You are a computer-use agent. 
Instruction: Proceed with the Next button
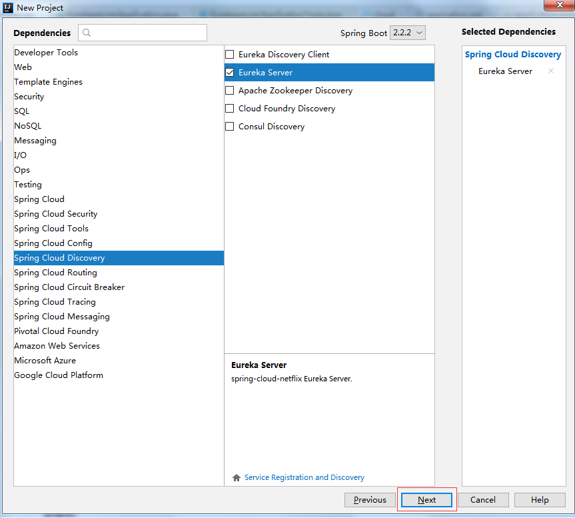coord(426,499)
